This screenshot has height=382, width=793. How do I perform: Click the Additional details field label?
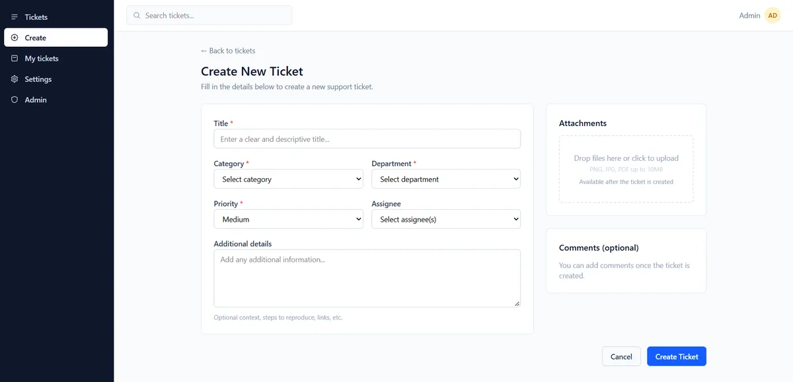click(243, 244)
